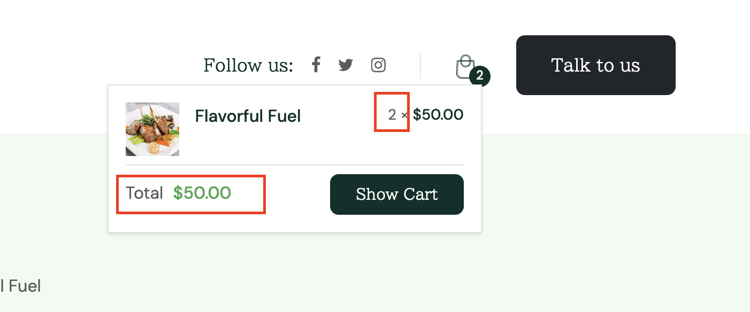Click the Total label in cart

pos(144,193)
